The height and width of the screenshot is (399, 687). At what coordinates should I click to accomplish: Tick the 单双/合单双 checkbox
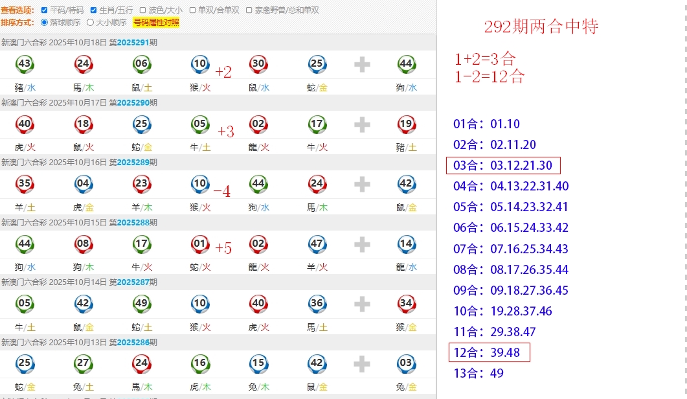coord(193,10)
